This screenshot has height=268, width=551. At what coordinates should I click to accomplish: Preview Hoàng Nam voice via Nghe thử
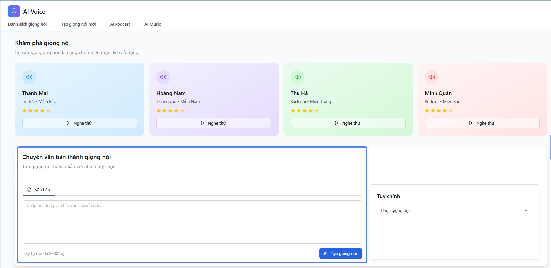tap(213, 123)
